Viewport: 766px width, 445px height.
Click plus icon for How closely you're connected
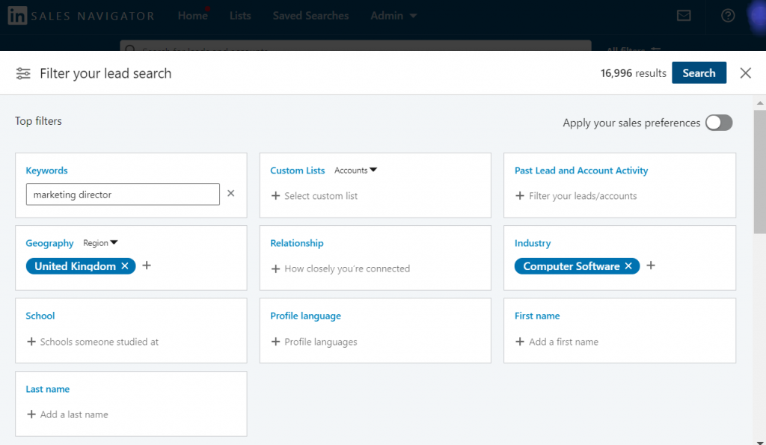pyautogui.click(x=275, y=268)
